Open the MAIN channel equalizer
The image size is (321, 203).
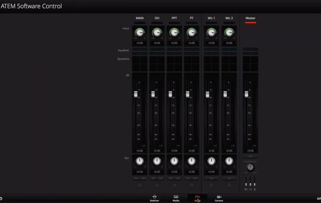[x=140, y=51]
